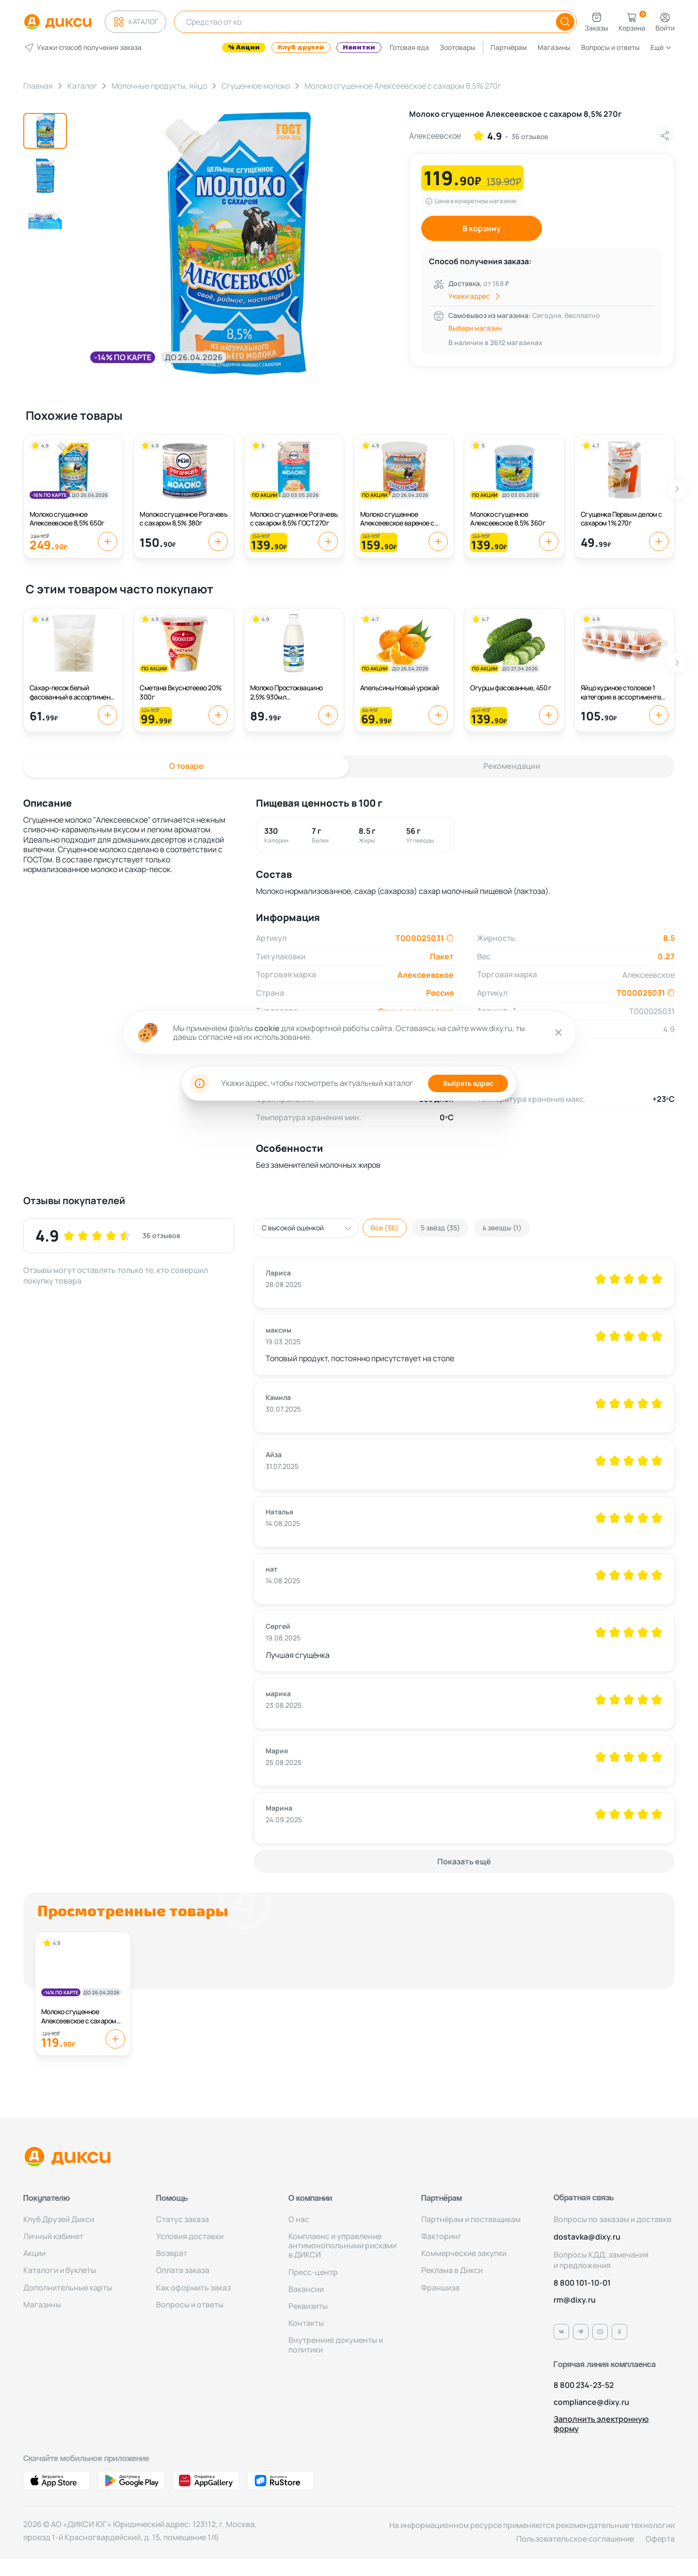
Task: Select the second product thumbnail image
Action: click(45, 176)
